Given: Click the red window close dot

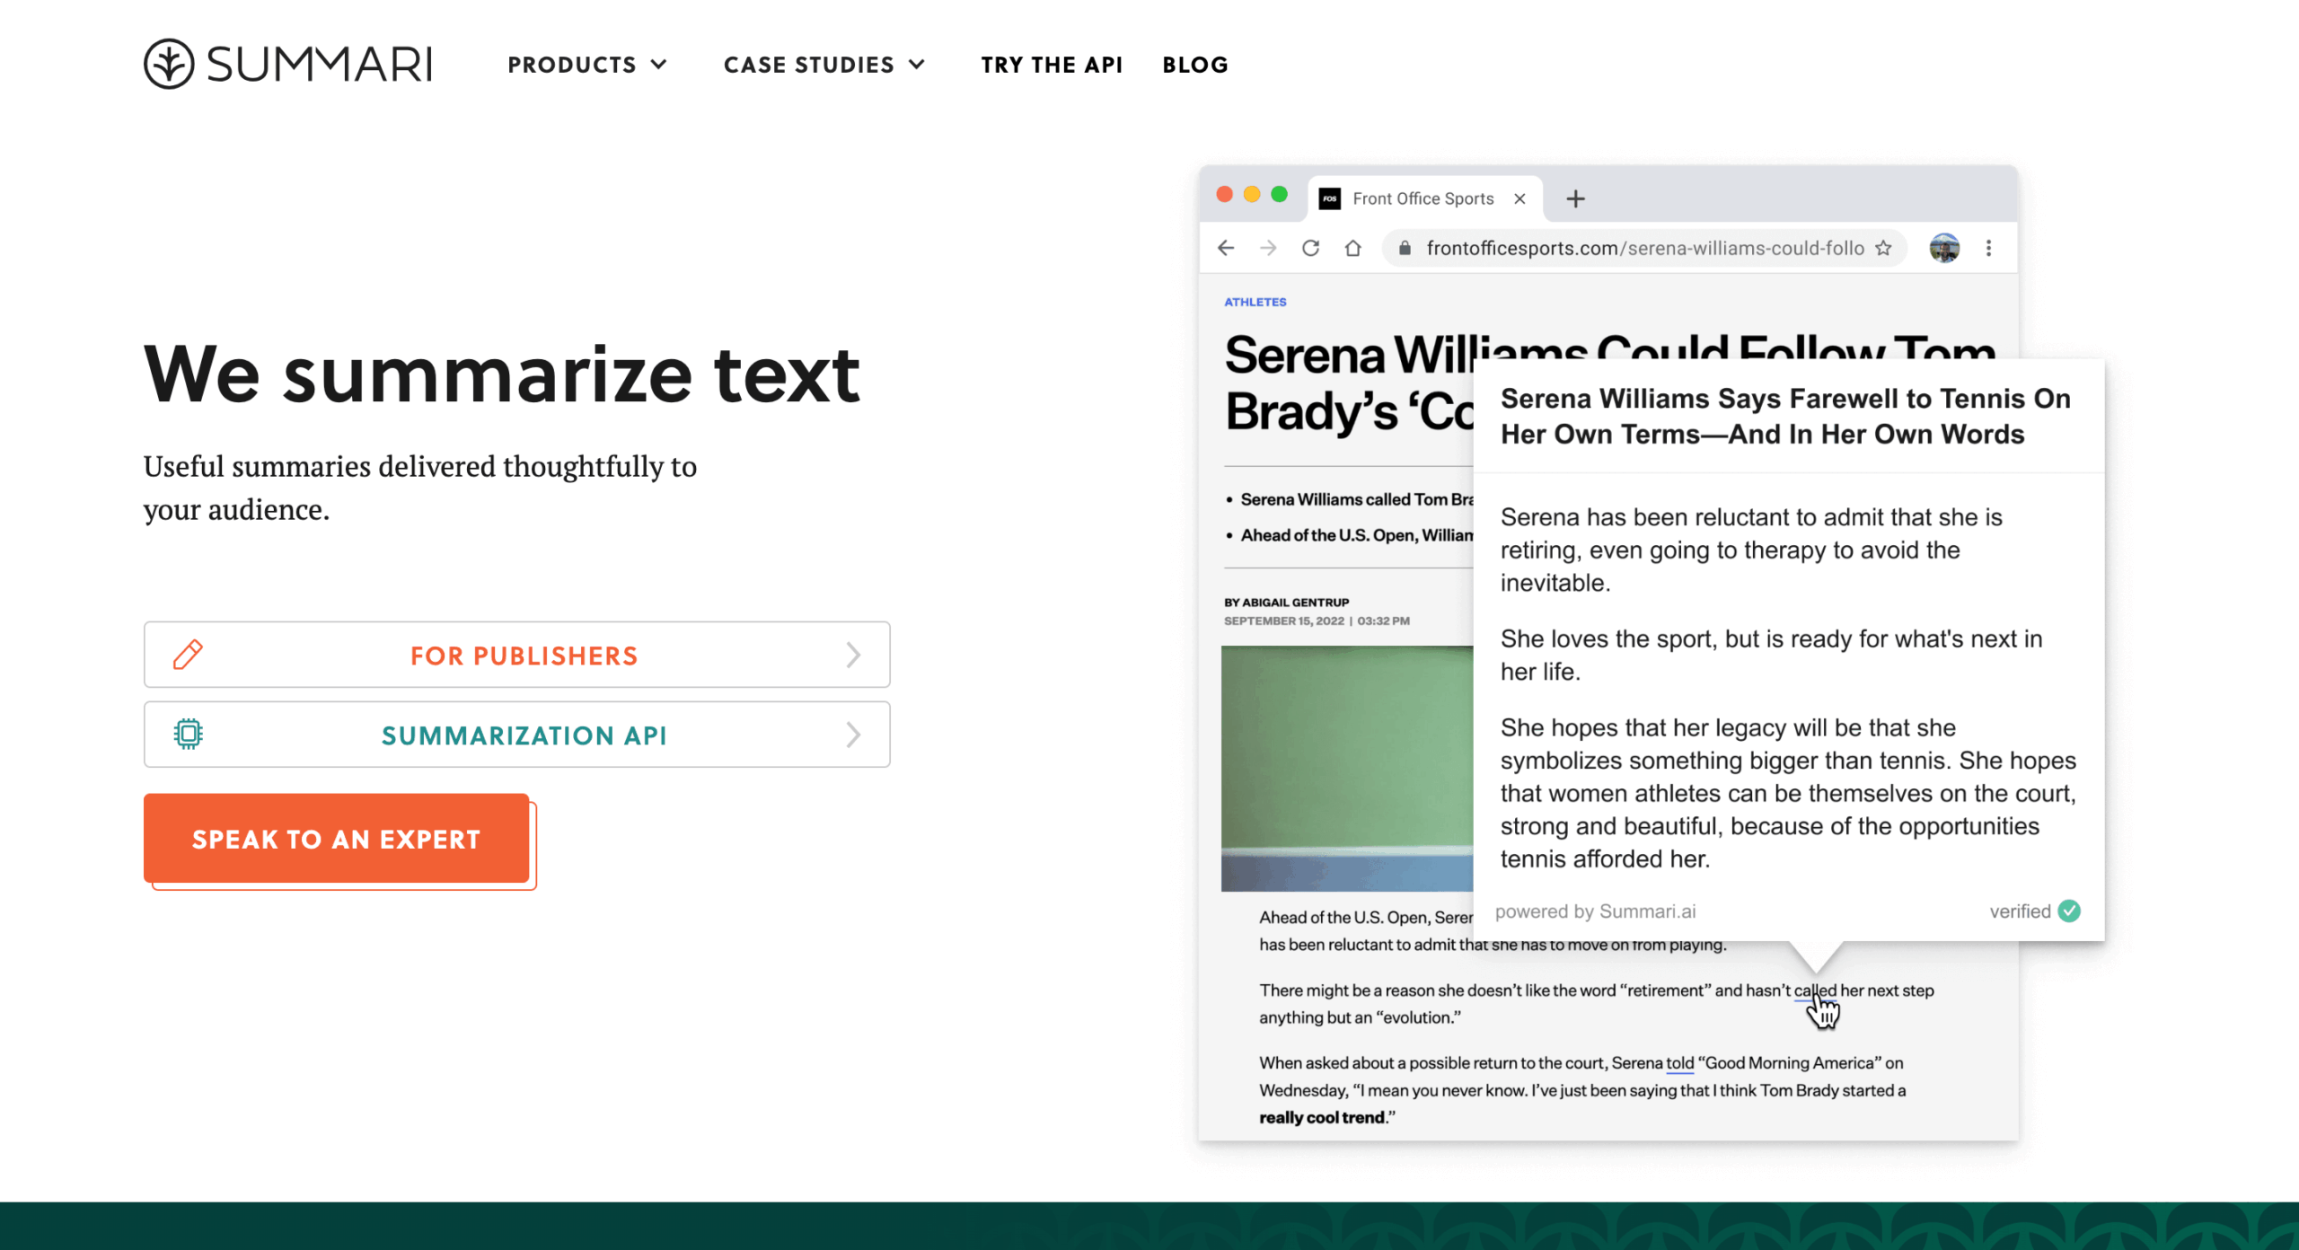Looking at the screenshot, I should (x=1224, y=194).
